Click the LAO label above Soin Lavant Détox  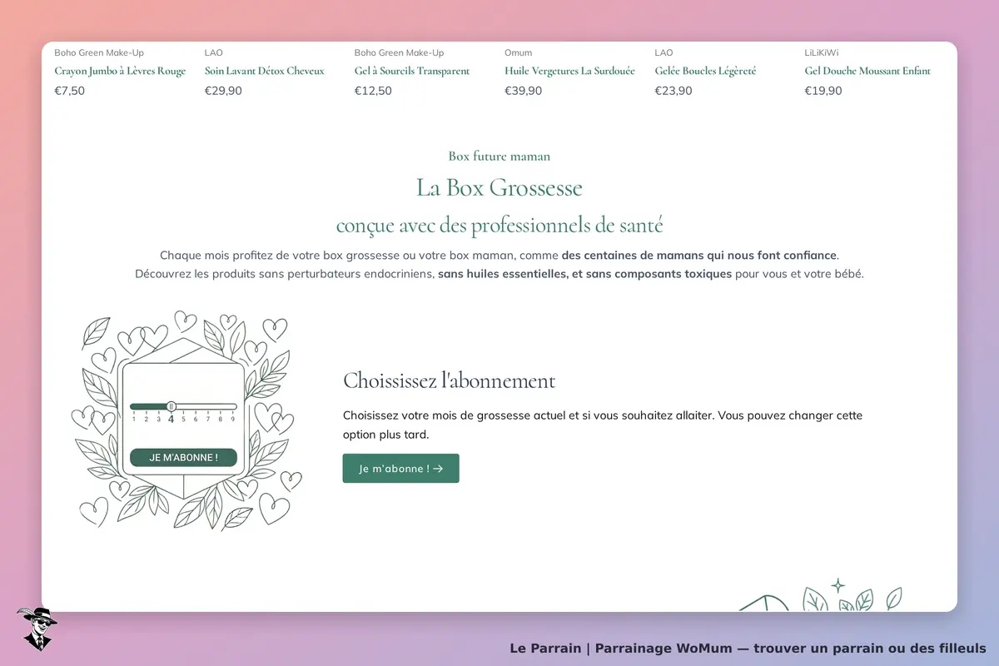[x=214, y=52]
